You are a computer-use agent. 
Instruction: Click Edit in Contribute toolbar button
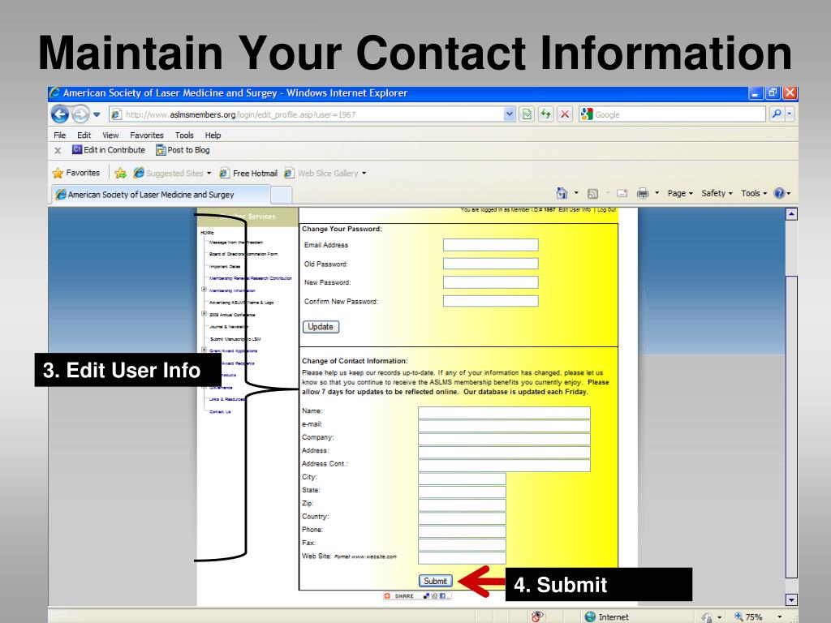(x=109, y=150)
